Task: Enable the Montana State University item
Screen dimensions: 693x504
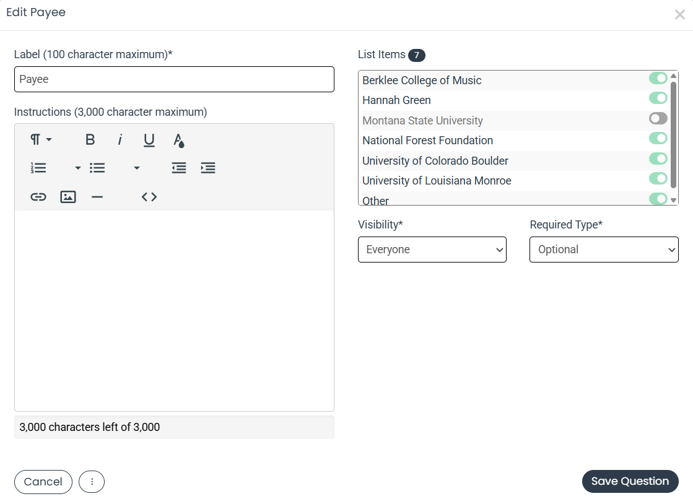Action: pos(658,118)
